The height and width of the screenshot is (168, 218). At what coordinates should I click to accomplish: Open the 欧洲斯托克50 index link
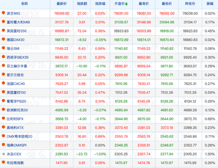click(x=17, y=110)
